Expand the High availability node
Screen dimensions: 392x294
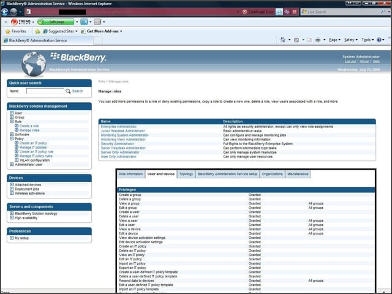[x=12, y=217]
